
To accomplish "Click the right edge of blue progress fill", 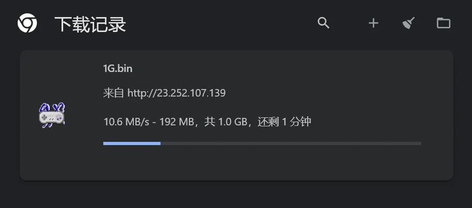I will (160, 143).
